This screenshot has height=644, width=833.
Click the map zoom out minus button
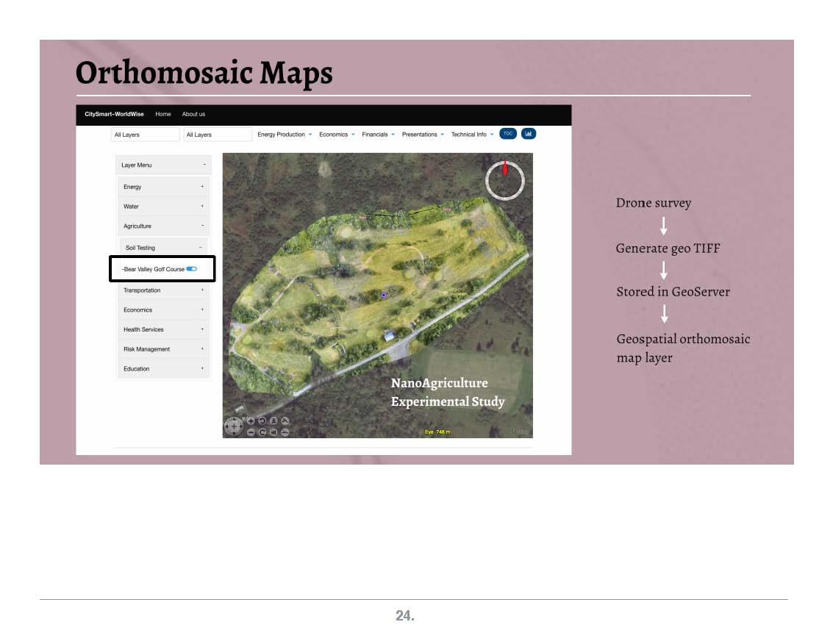coord(251,432)
